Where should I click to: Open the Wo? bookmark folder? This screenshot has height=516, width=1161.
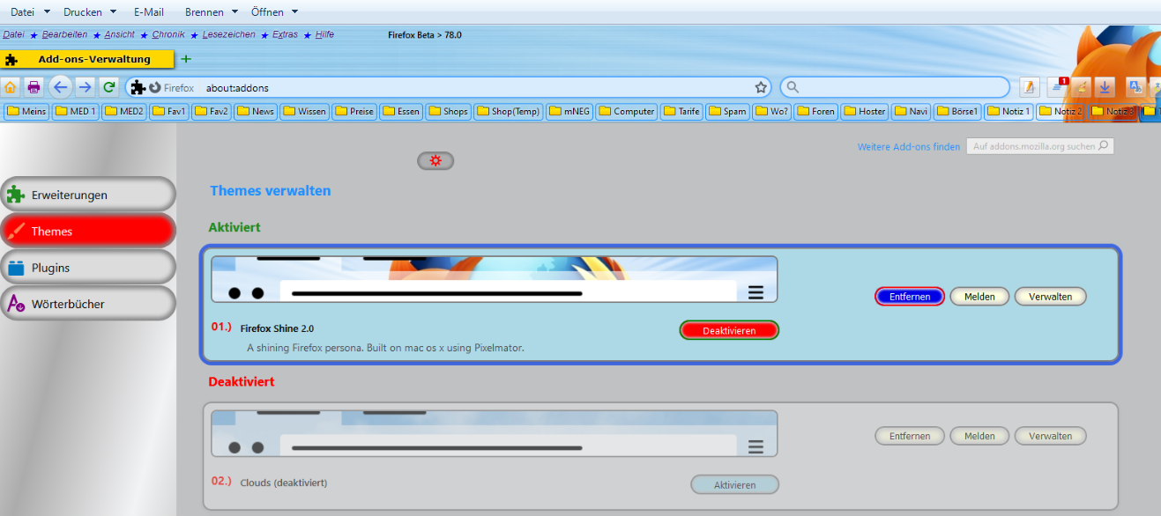point(772,112)
